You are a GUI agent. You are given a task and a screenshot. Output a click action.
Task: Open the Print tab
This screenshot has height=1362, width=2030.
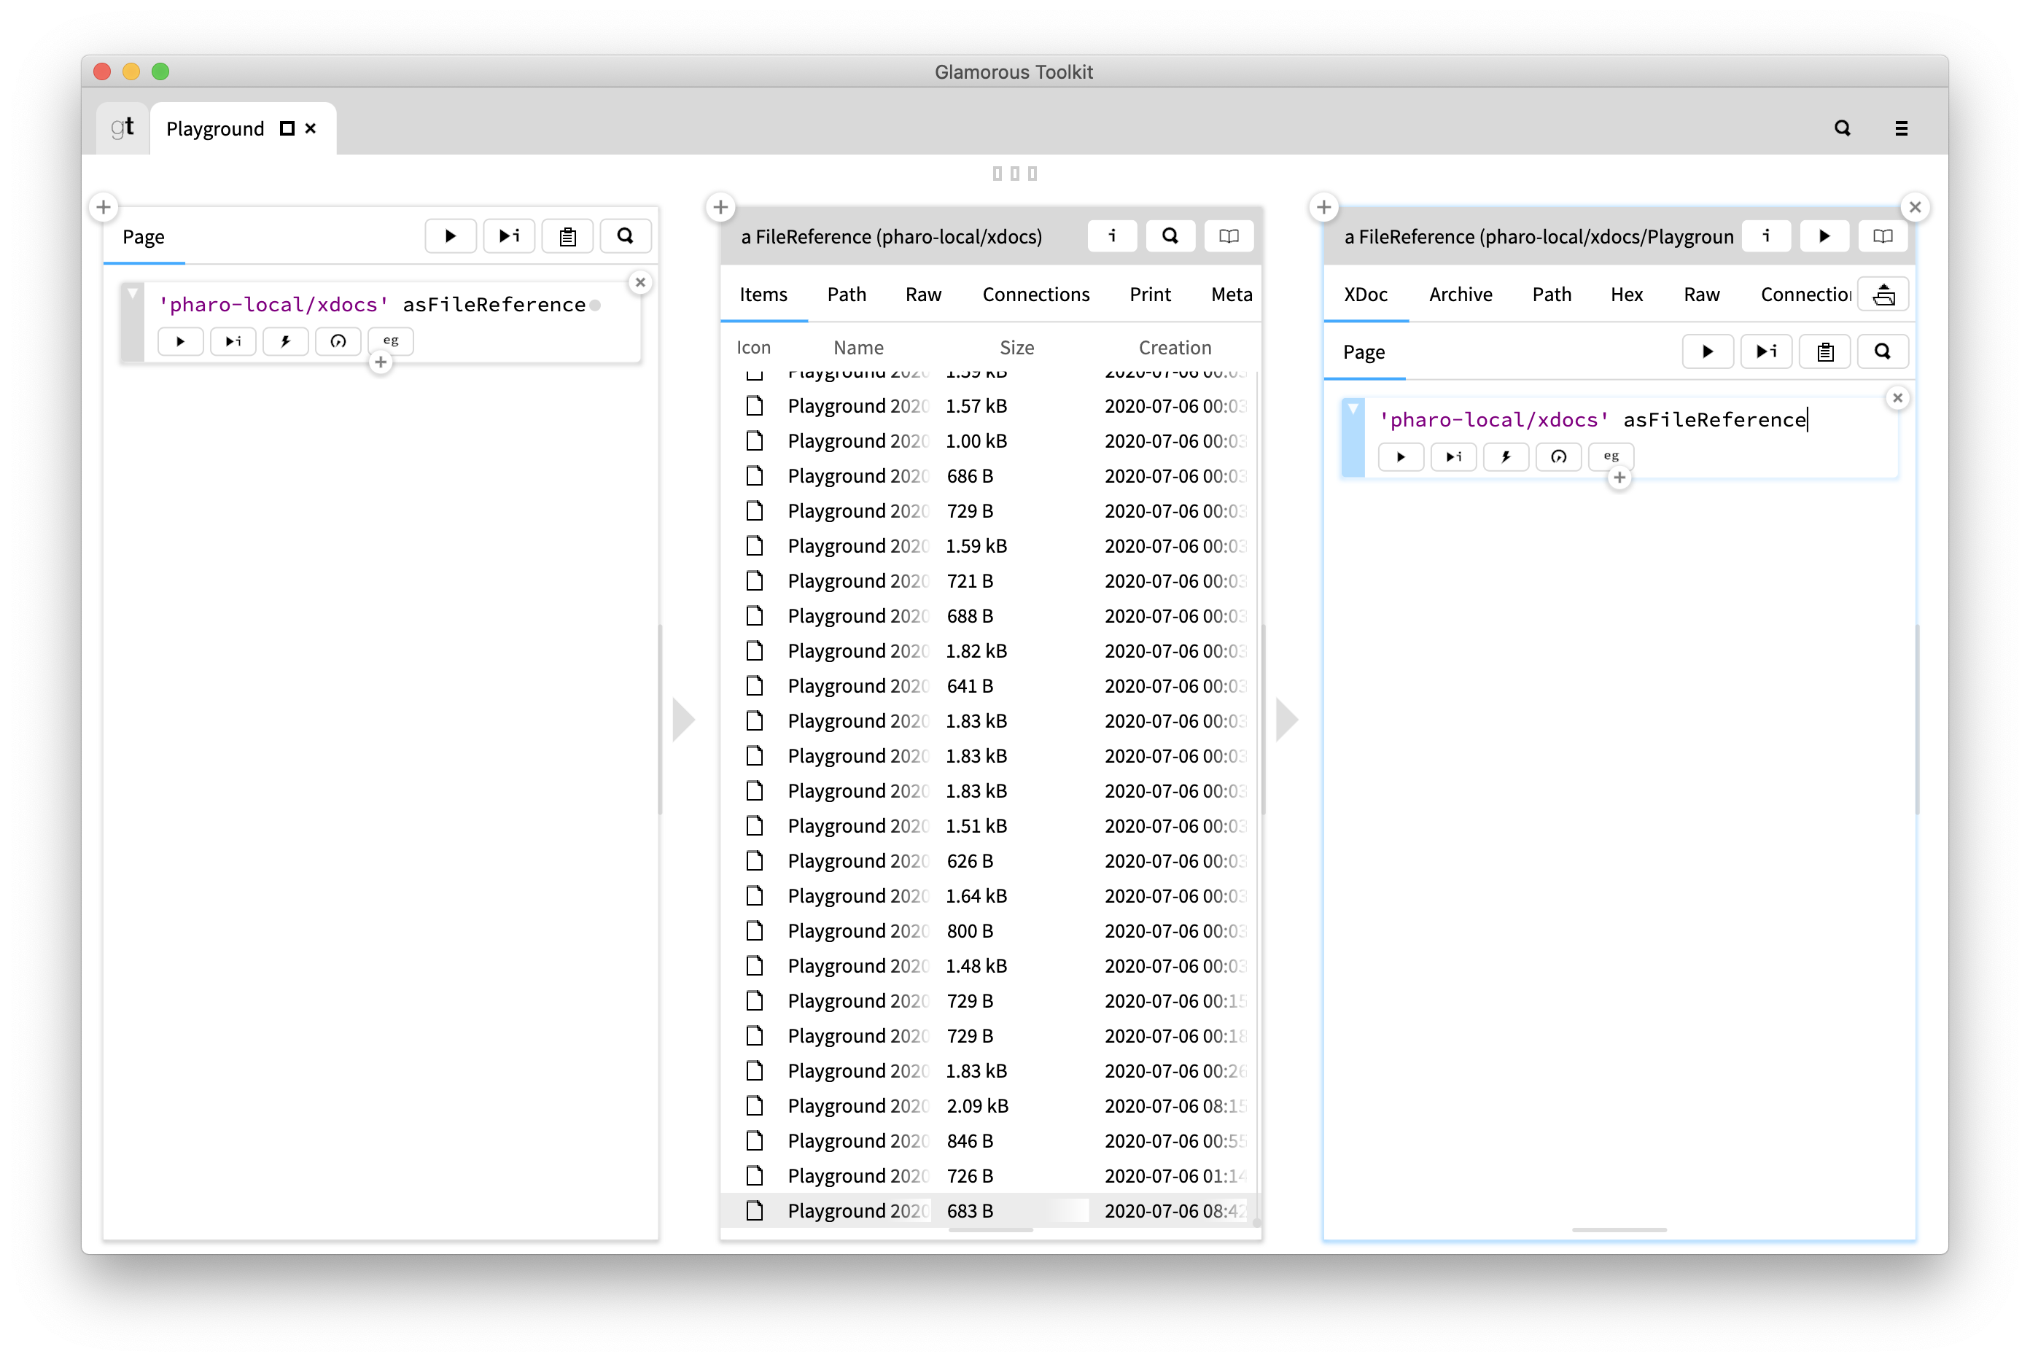pyautogui.click(x=1150, y=295)
